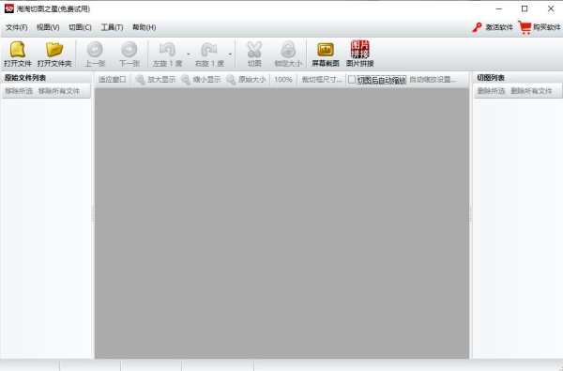This screenshot has width=563, height=371.
Task: Click 适应窗口 fit window button
Action: coord(113,80)
